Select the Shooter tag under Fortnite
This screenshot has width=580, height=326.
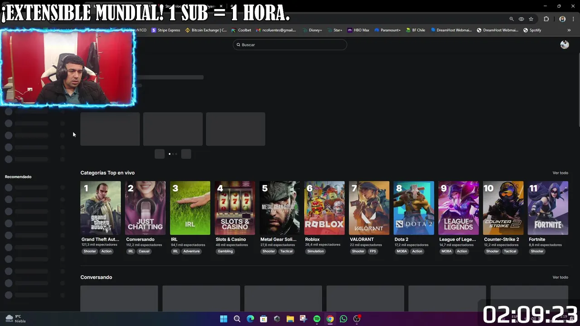coord(537,251)
